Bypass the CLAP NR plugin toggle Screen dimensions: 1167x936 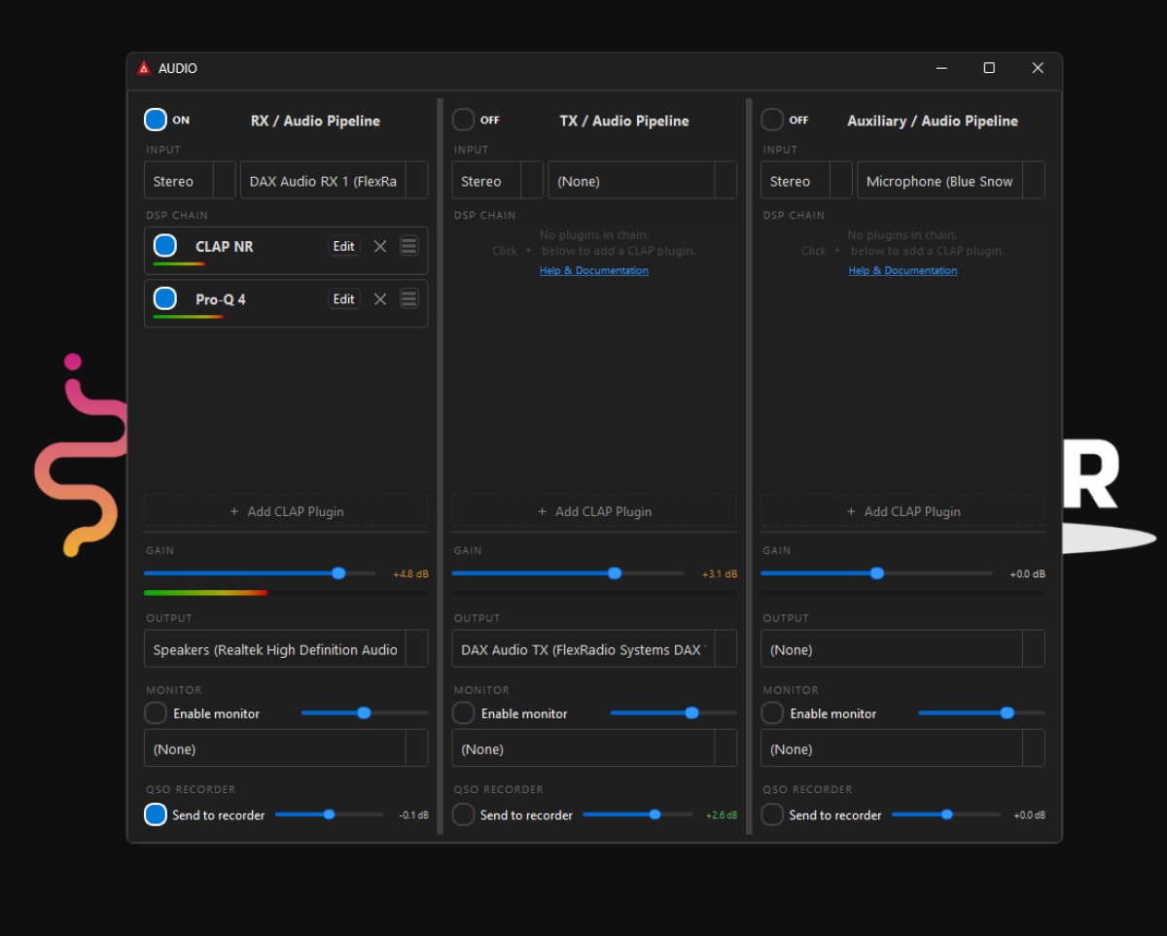[165, 246]
